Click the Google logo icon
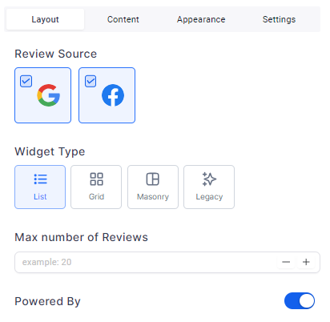 (x=49, y=95)
